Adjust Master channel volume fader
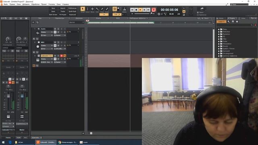 [22, 96]
